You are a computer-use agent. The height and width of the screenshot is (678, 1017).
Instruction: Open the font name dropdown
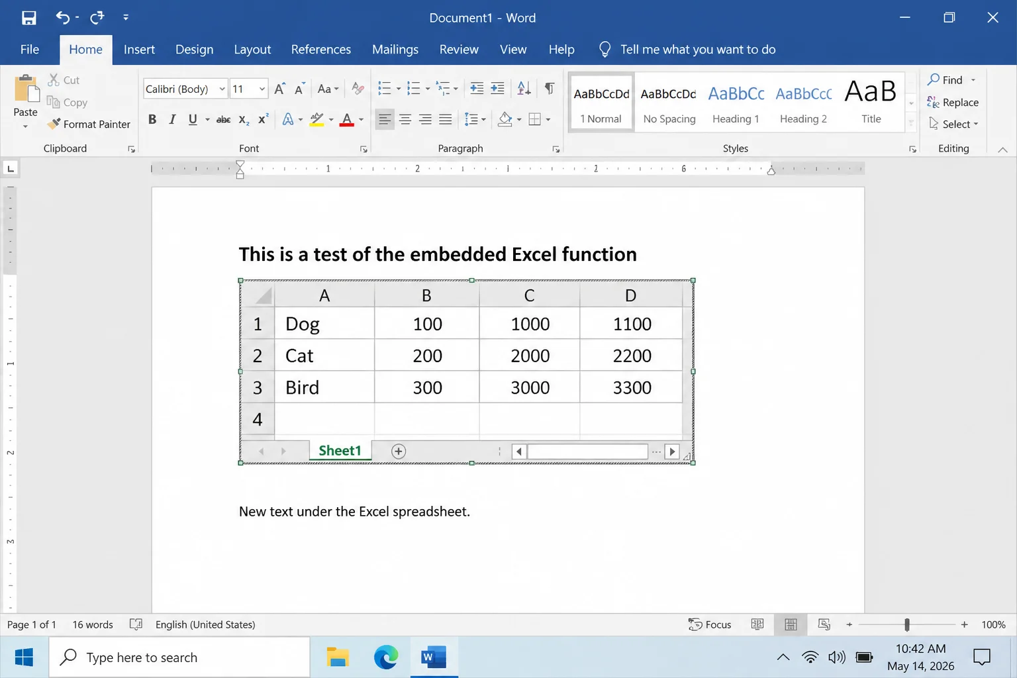pyautogui.click(x=222, y=89)
